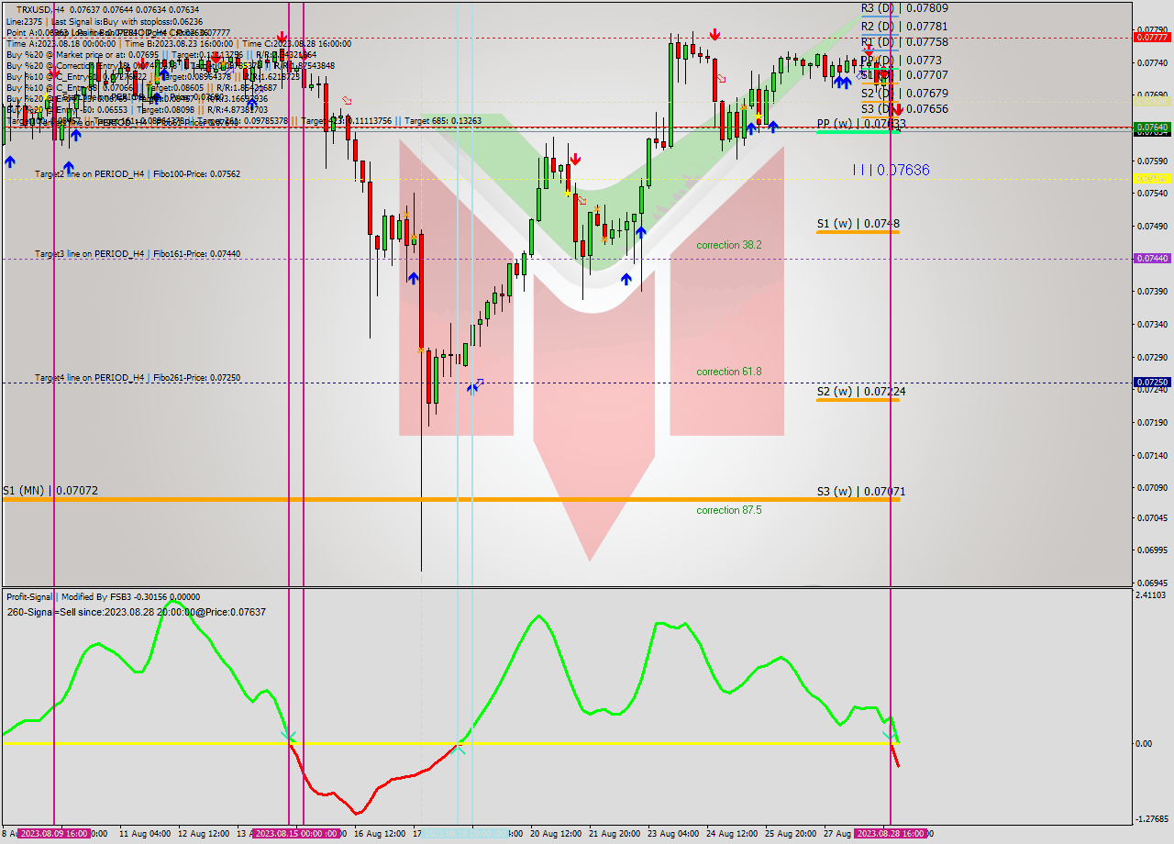The height and width of the screenshot is (844, 1174).
Task: Click the S2 (D) | 0.07679 label
Action: [x=904, y=93]
